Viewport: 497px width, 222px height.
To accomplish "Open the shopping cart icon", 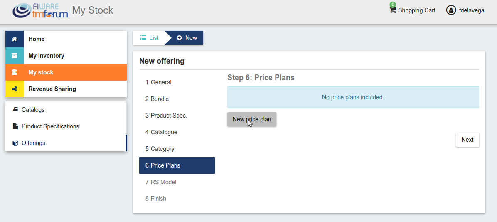I will tap(393, 10).
